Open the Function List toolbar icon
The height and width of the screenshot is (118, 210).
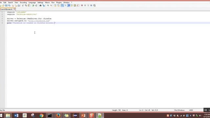(x=78, y=6)
